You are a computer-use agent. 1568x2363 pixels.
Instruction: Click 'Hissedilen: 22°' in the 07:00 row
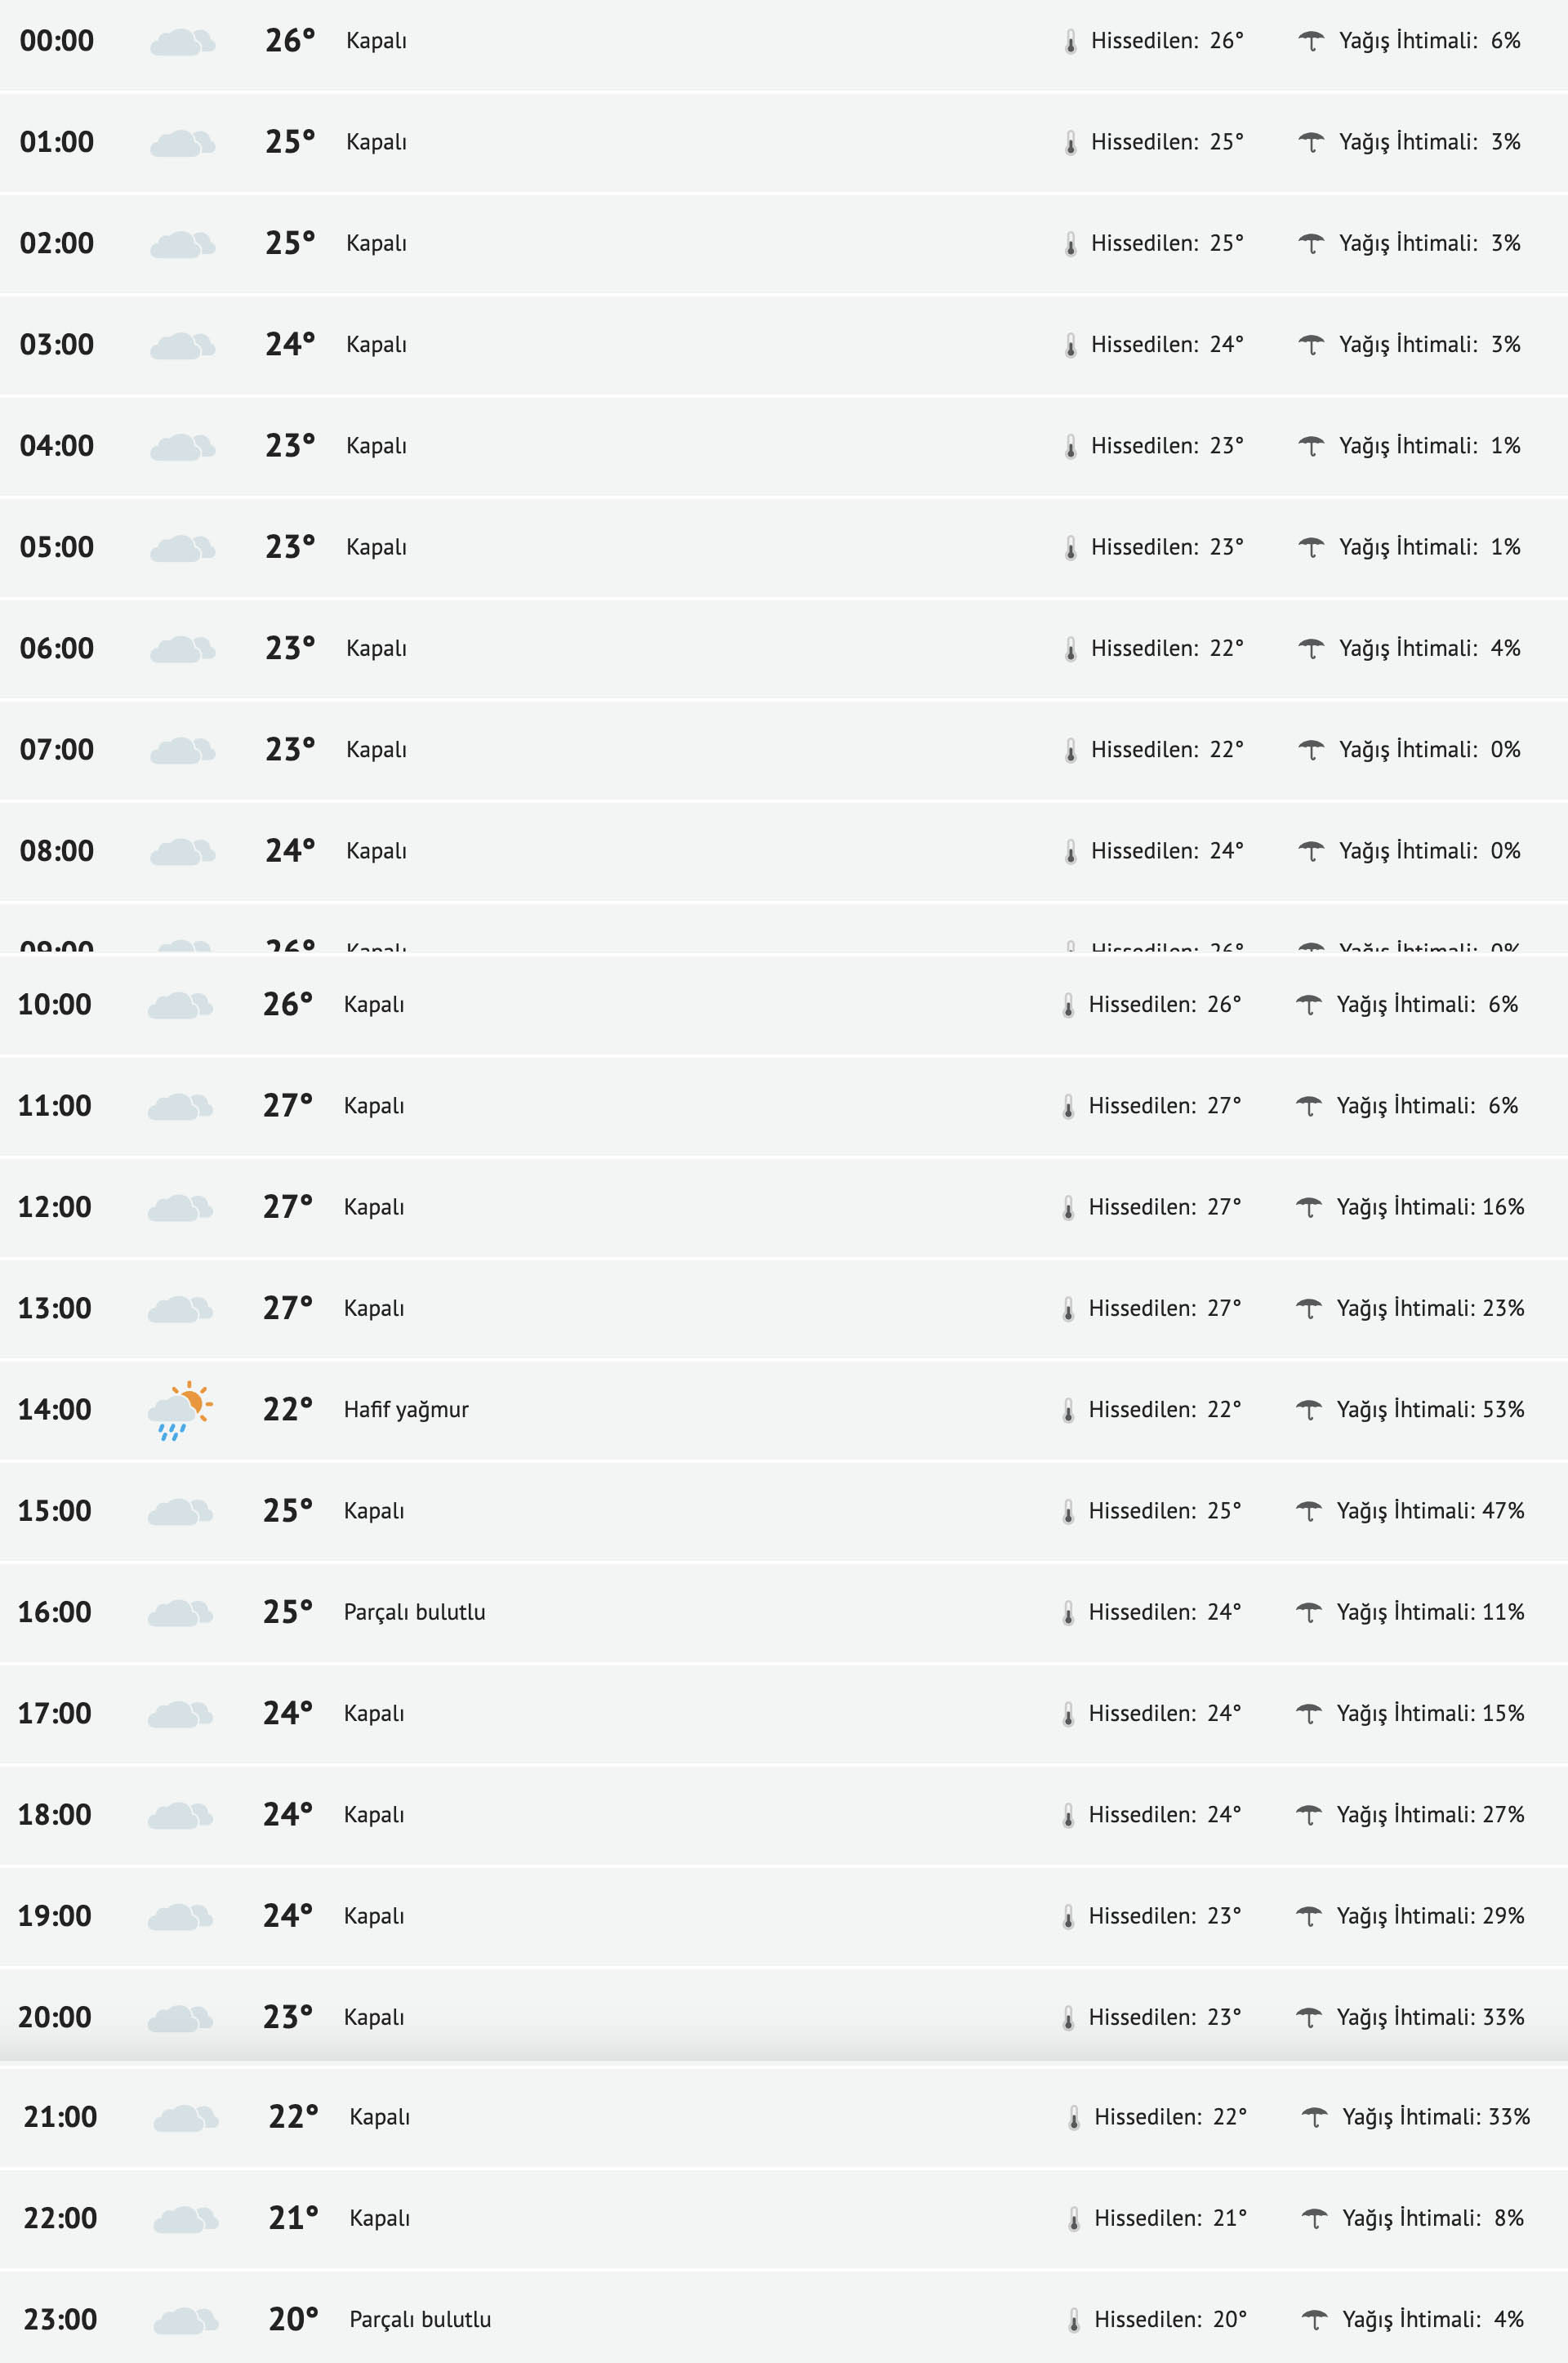[x=1167, y=750]
